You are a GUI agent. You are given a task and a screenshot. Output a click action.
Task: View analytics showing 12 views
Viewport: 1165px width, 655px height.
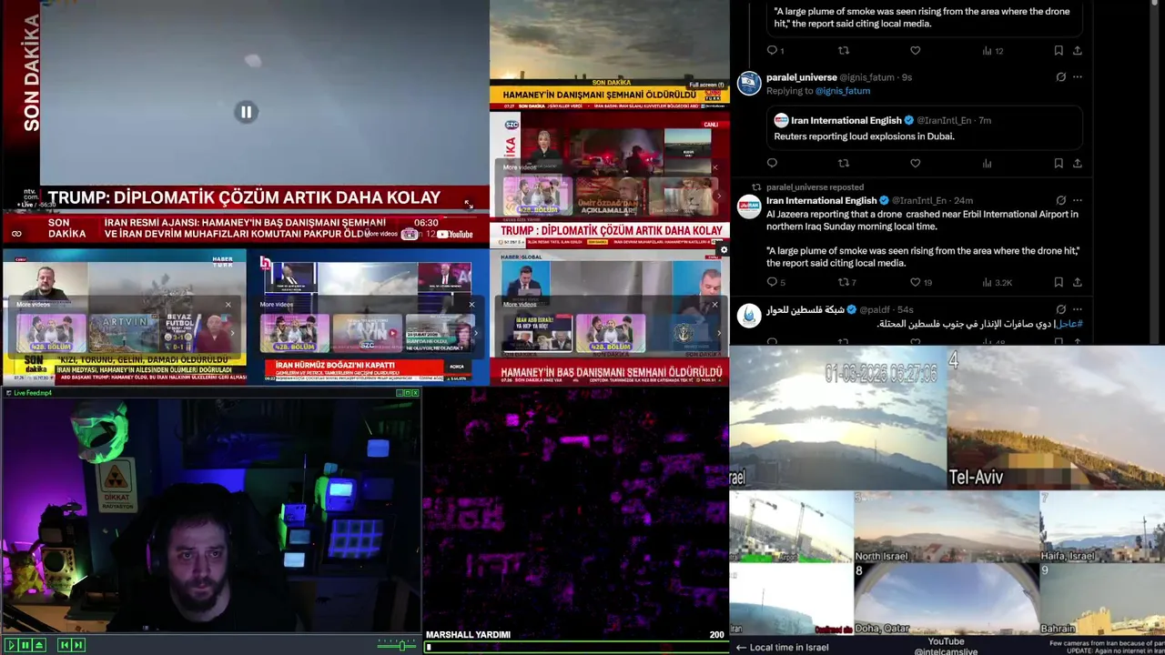993,51
